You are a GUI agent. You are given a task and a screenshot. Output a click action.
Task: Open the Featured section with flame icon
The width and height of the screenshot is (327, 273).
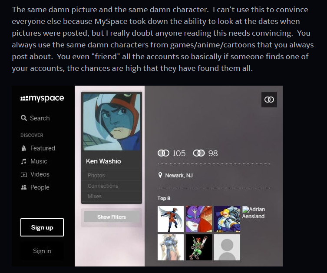pos(38,148)
